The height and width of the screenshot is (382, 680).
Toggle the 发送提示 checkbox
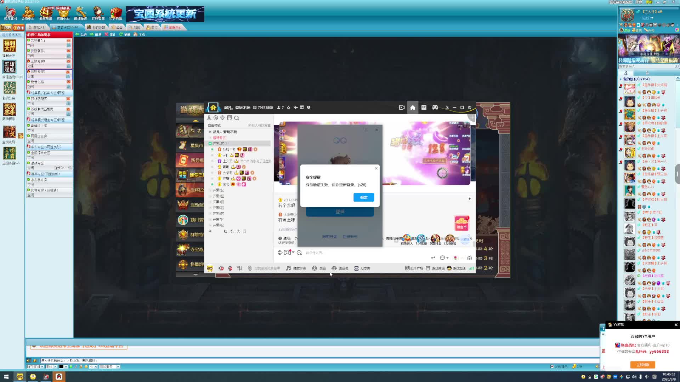click(x=552, y=366)
